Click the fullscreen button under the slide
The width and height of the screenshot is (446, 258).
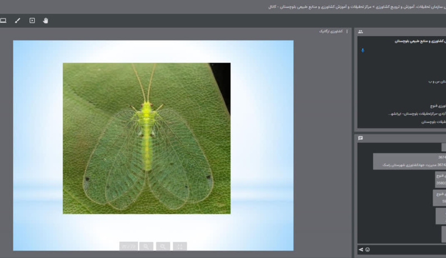click(180, 246)
